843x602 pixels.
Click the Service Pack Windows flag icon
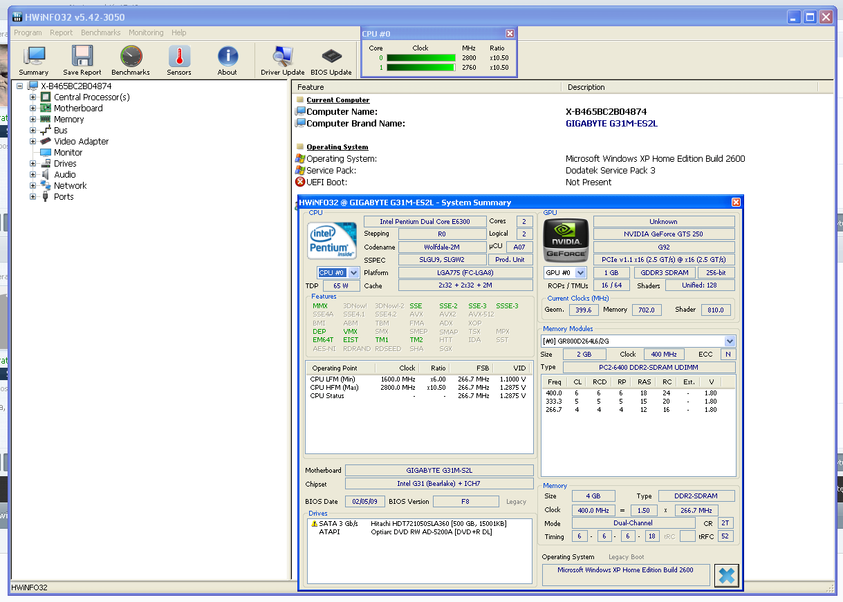point(300,171)
